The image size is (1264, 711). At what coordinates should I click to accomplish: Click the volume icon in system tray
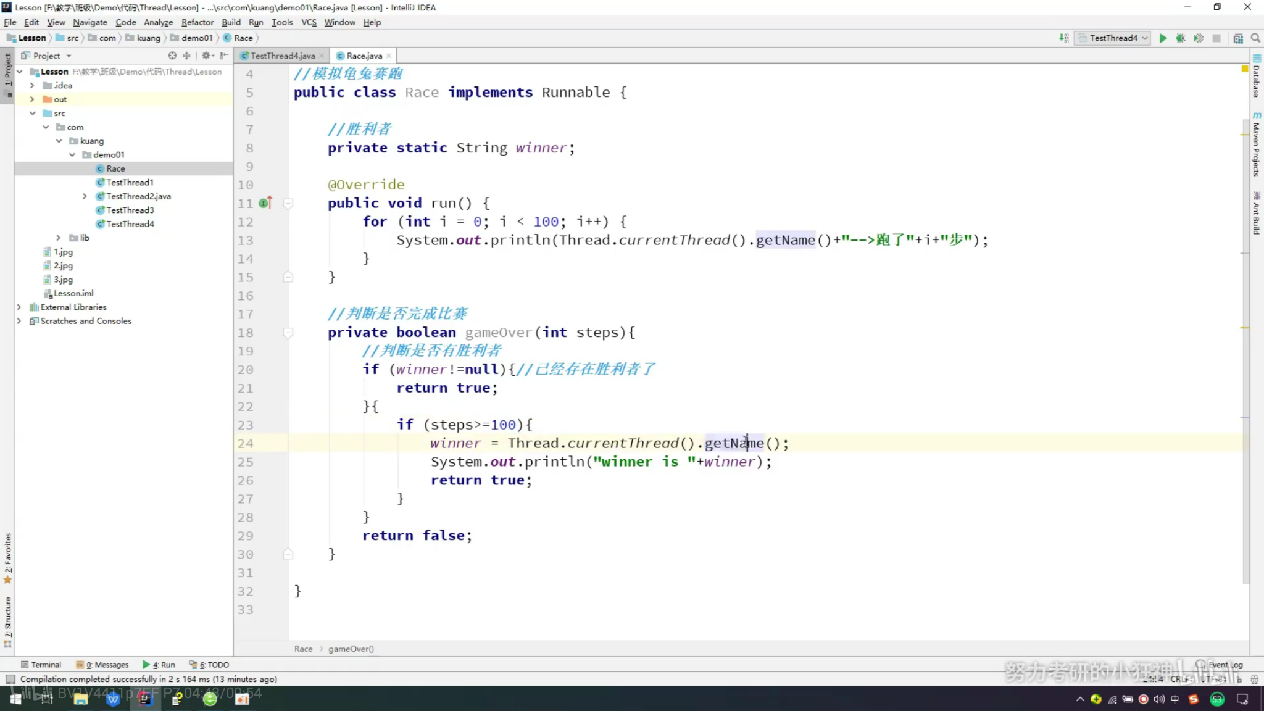1159,699
